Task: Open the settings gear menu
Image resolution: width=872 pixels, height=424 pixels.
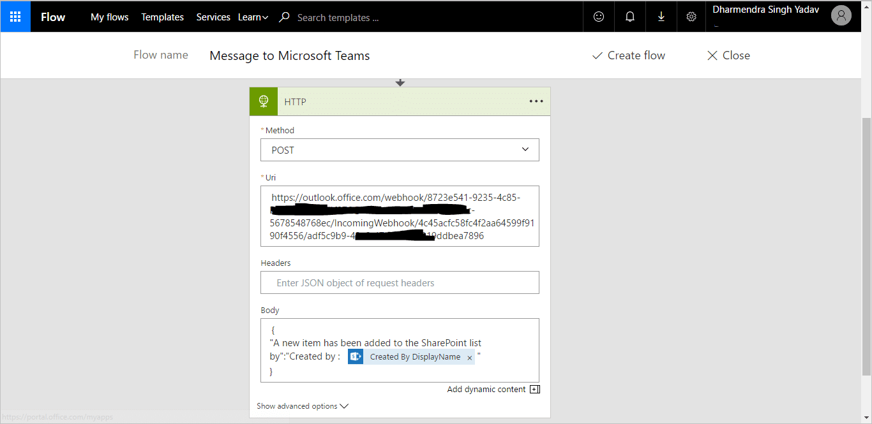Action: [691, 17]
